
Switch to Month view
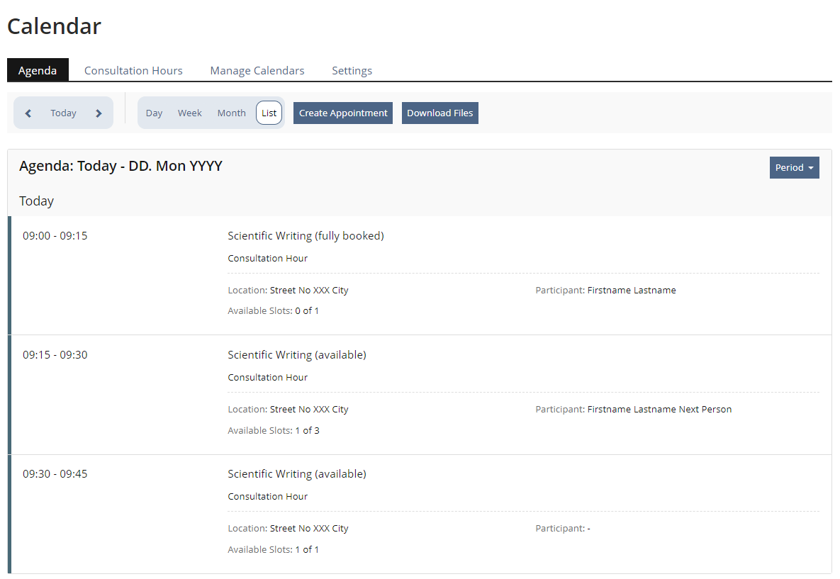(x=231, y=113)
